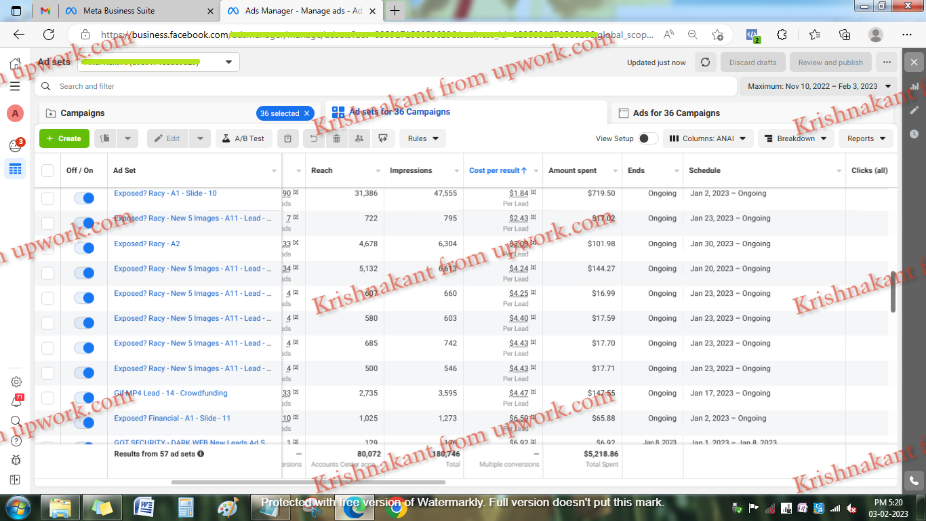
Task: Click the Review and publish button
Action: pyautogui.click(x=830, y=62)
